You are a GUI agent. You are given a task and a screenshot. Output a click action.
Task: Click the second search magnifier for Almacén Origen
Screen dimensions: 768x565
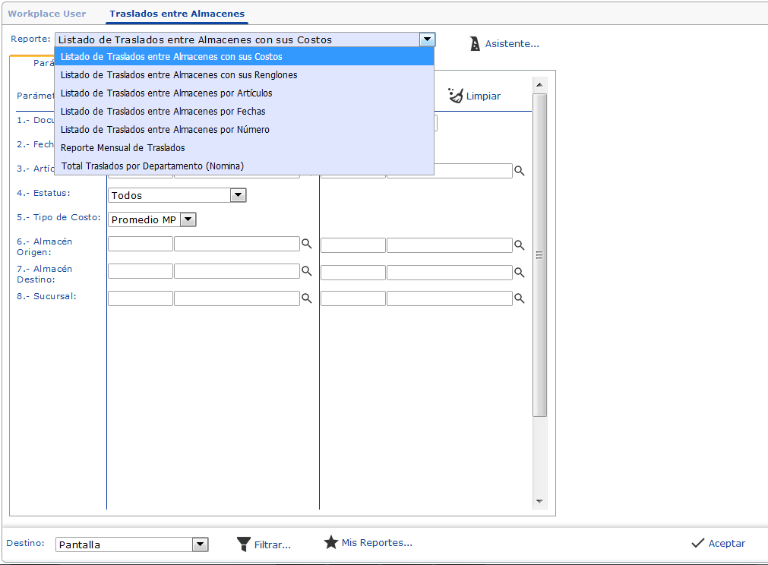click(x=520, y=245)
